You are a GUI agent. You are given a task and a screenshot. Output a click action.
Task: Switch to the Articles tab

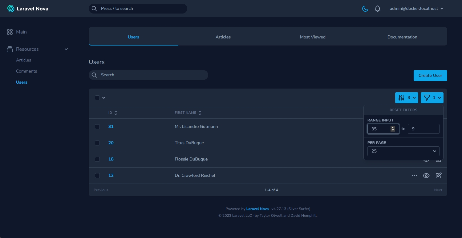223,37
